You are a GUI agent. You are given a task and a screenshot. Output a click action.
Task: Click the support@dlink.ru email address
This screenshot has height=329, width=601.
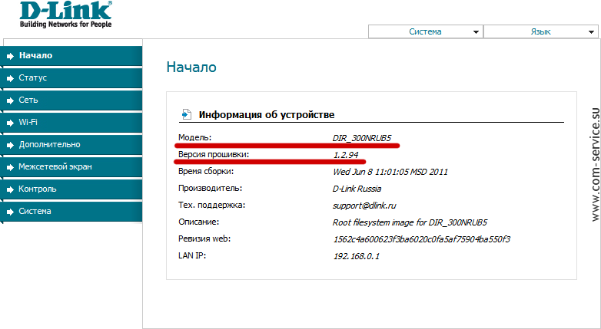[x=364, y=206]
